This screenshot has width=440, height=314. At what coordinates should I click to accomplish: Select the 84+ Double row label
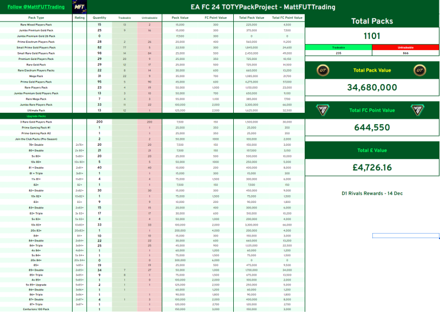click(x=36, y=241)
